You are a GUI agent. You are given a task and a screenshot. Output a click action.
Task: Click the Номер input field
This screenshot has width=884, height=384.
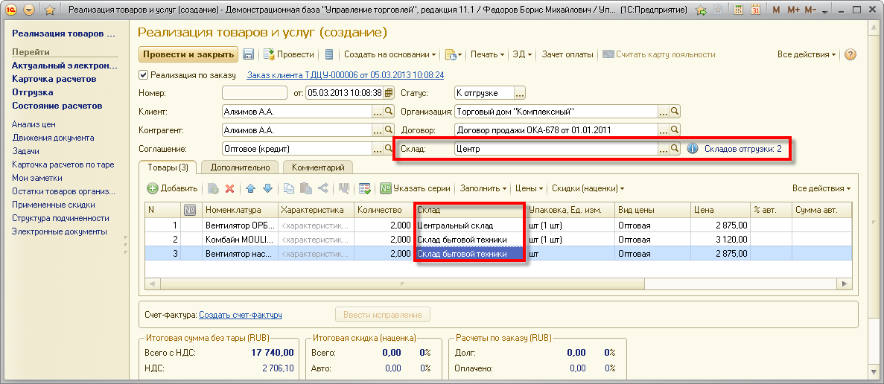[x=255, y=93]
